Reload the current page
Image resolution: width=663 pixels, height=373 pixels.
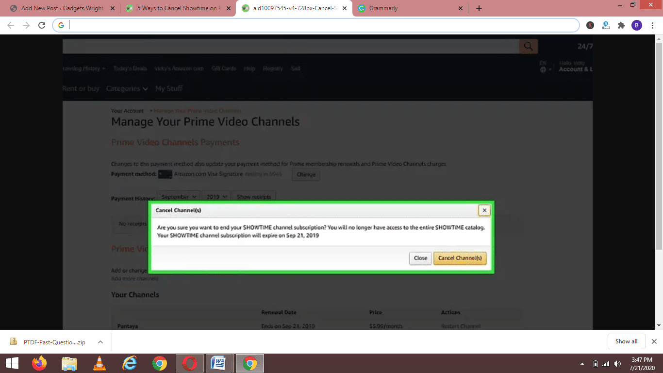(x=42, y=25)
